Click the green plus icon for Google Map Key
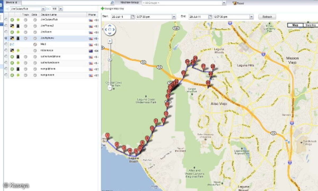The height and width of the screenshot is (191, 318). coord(103,8)
